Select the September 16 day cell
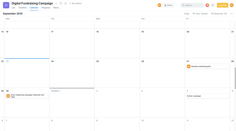Image resolution: width=236 pixels, height=131 pixels. coord(27,43)
